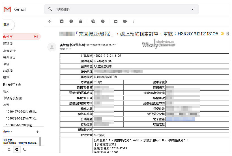Click the hangouts invite entry
This screenshot has height=156, width=232.
pyautogui.click(x=21, y=141)
